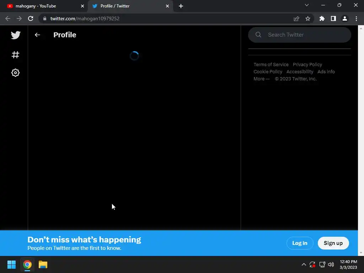Click the Sign up button
364x273 pixels.
click(x=333, y=243)
